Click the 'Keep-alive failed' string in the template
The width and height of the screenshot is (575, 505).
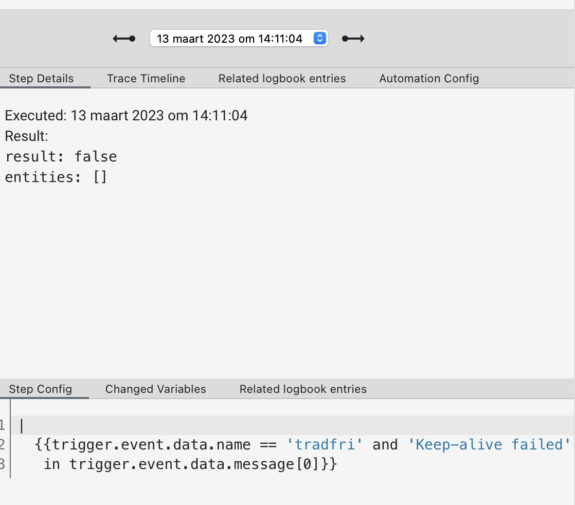coord(489,444)
